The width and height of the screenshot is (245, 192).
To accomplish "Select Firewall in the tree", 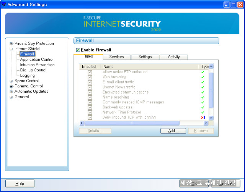I will [27, 54].
